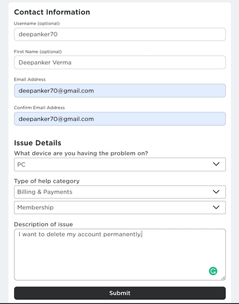Click the green Grammarly icon in description box
Viewport: 239px width, 304px height.
pos(213,271)
